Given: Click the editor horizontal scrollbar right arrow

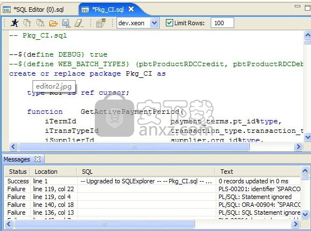Looking at the screenshot, I should pyautogui.click(x=298, y=147).
